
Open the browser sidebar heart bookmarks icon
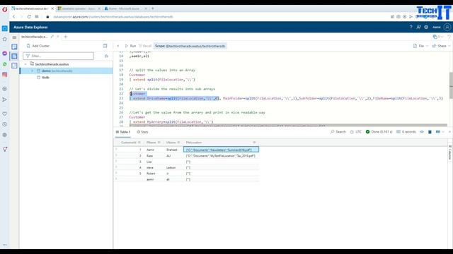click(x=5, y=114)
